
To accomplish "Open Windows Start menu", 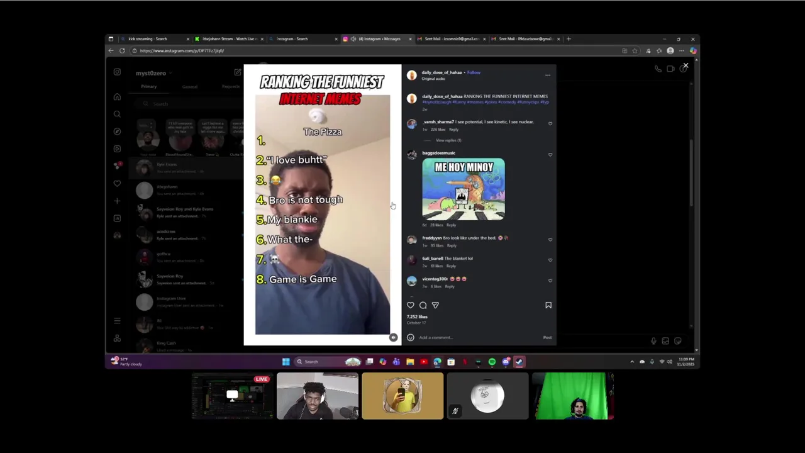I will coord(286,362).
